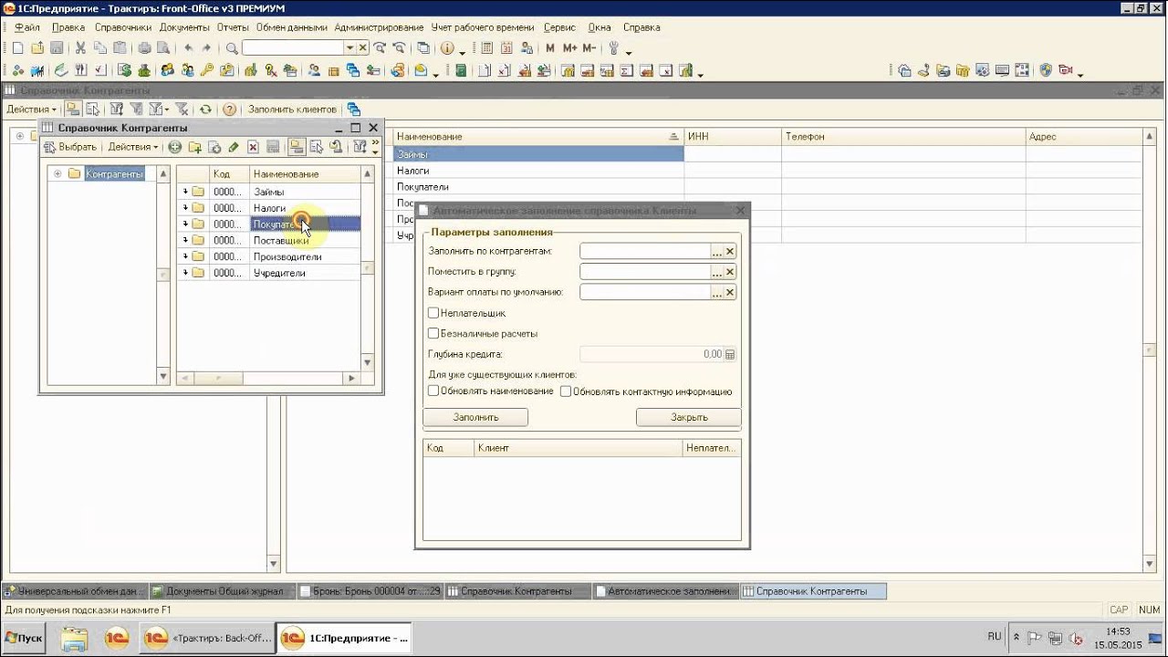Click the Наименование column header in background list
Image resolution: width=1168 pixels, height=657 pixels.
coord(538,136)
